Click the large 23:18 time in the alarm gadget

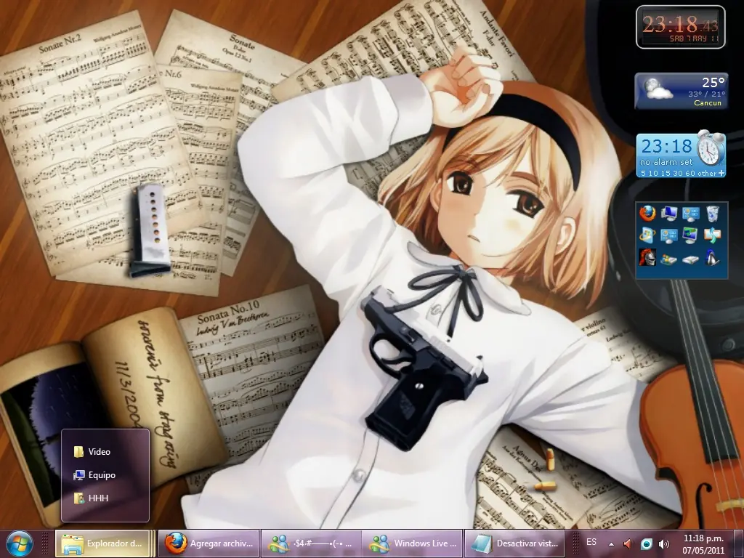click(x=667, y=145)
